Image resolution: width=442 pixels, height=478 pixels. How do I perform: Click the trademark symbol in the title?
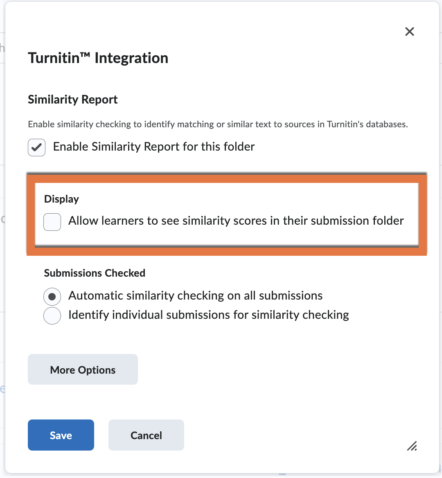86,55
